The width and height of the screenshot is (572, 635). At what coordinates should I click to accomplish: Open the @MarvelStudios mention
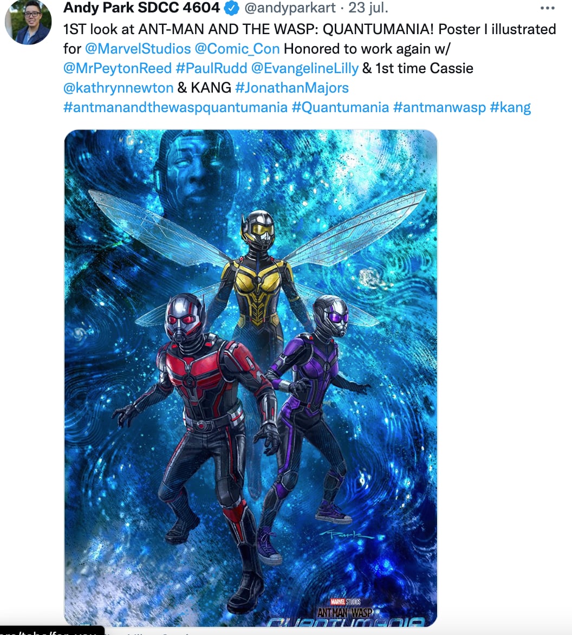138,49
